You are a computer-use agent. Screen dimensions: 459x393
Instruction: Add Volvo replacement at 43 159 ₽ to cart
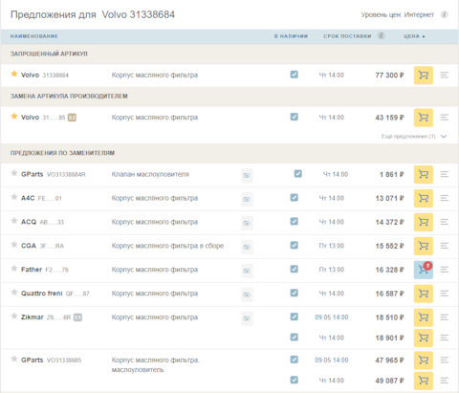coord(424,118)
